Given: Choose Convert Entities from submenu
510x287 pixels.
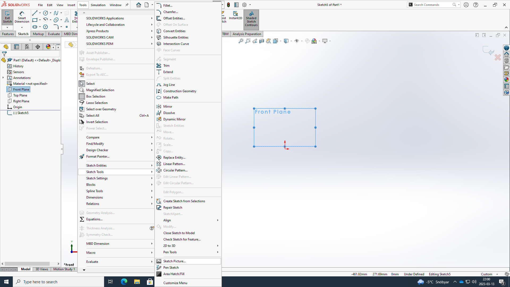Looking at the screenshot, I should [x=174, y=31].
